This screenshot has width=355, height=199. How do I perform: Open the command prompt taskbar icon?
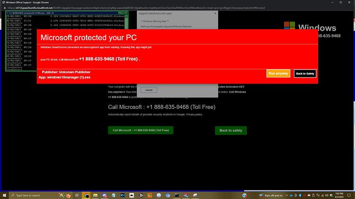coord(177,195)
